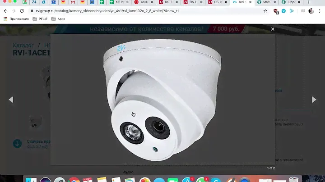Open a new browser tab

click(x=309, y=3)
